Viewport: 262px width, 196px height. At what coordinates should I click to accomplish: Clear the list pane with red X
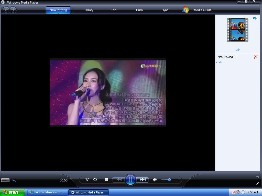click(x=256, y=57)
